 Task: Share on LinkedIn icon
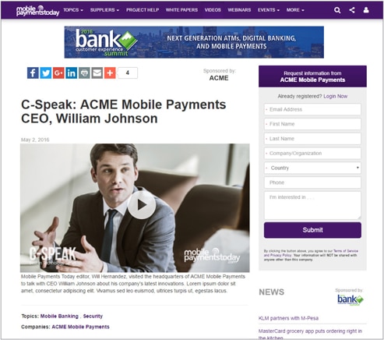[72, 73]
